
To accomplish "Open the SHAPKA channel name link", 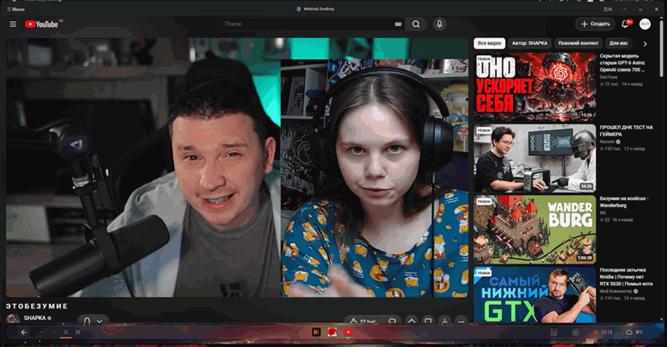I will tap(35, 318).
